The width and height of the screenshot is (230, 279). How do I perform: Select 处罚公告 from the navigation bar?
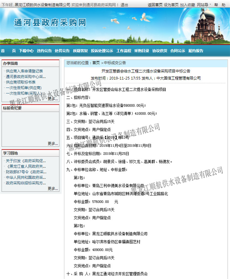pyautogui.click(x=62, y=51)
